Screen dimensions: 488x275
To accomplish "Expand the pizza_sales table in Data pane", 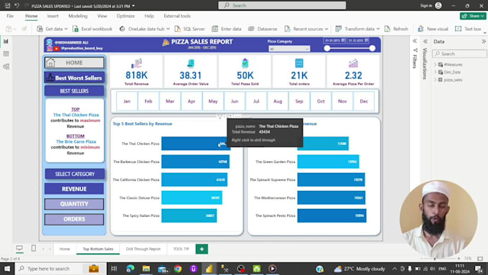I will [435, 80].
